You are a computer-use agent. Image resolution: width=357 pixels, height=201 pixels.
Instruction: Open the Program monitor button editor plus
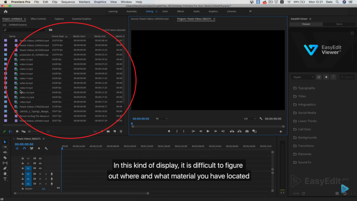(281, 132)
